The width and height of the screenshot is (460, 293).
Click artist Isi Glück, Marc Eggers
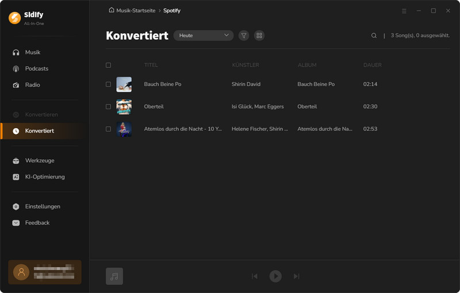[x=258, y=107]
